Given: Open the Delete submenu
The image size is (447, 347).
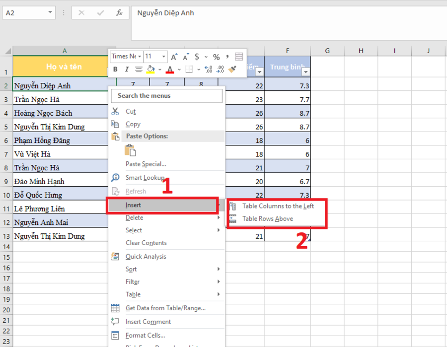Looking at the screenshot, I should [x=166, y=217].
